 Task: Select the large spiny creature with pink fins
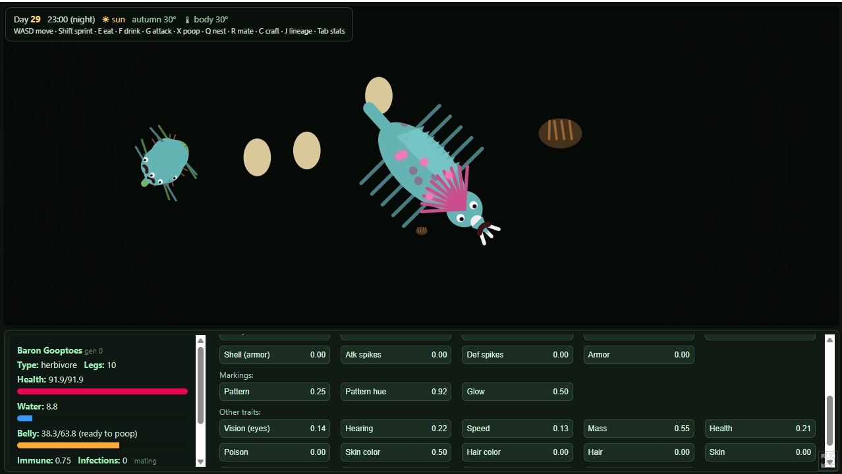[x=430, y=173]
